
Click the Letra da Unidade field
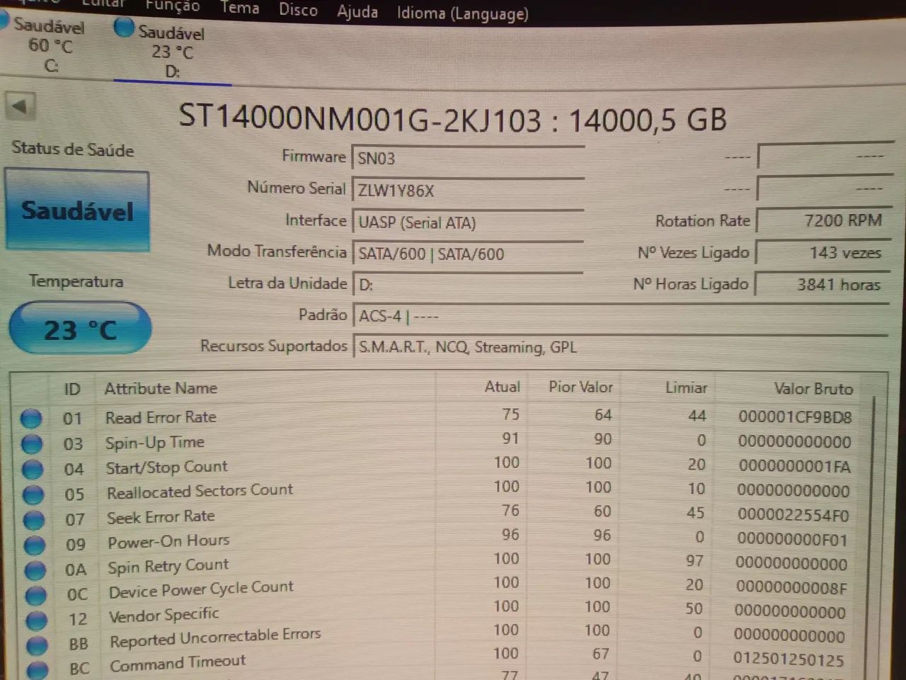tap(468, 285)
